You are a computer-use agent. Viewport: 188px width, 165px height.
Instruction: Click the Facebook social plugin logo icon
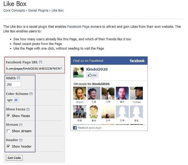pos(75,128)
